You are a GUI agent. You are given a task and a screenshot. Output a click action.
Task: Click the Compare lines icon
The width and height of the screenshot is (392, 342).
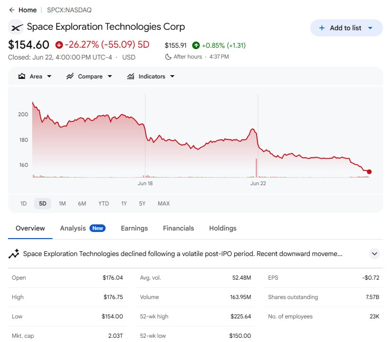coord(70,77)
